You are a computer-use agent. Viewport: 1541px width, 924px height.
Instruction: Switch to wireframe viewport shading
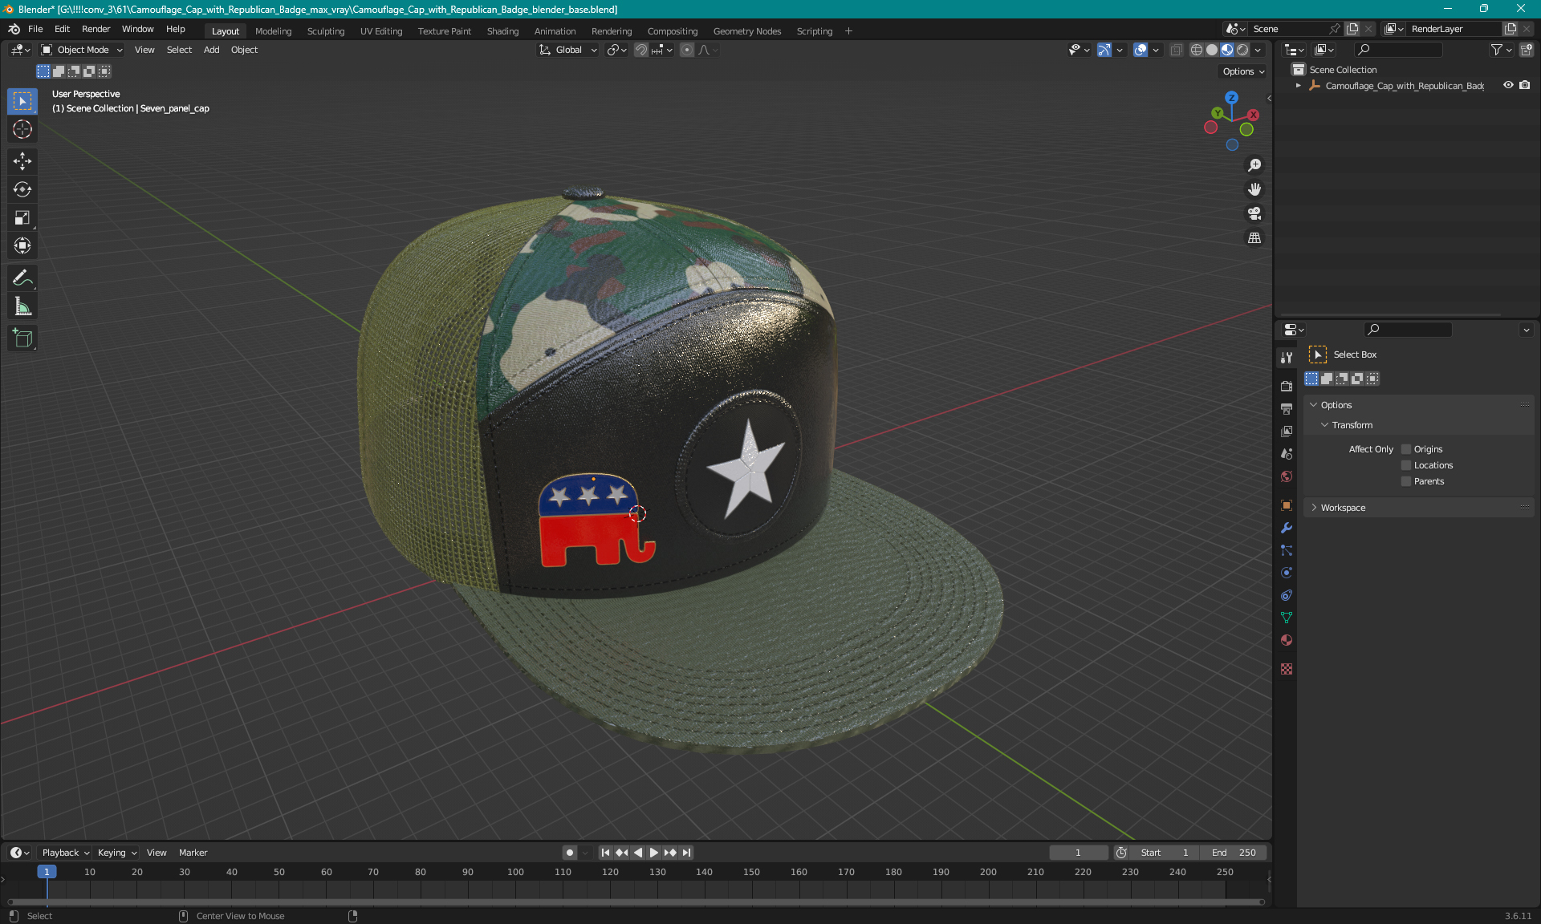click(1197, 50)
